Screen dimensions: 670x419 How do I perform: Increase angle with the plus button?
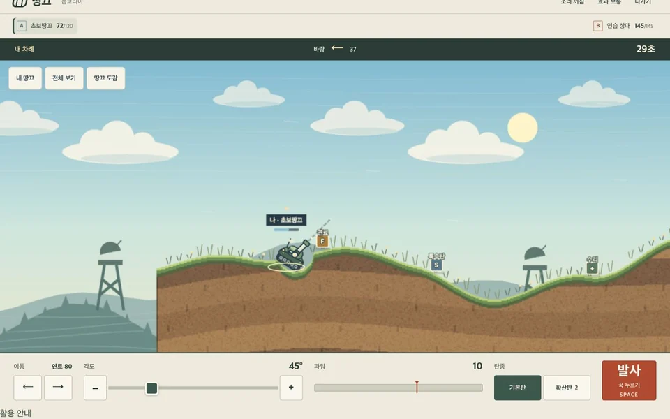(291, 388)
